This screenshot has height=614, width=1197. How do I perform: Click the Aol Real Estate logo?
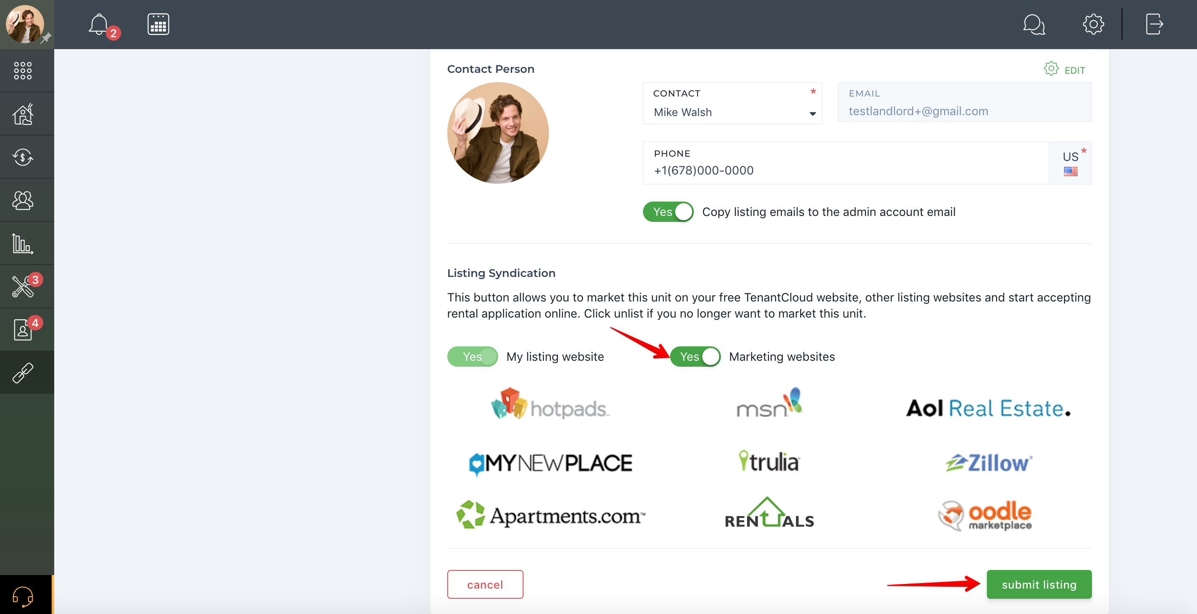988,408
